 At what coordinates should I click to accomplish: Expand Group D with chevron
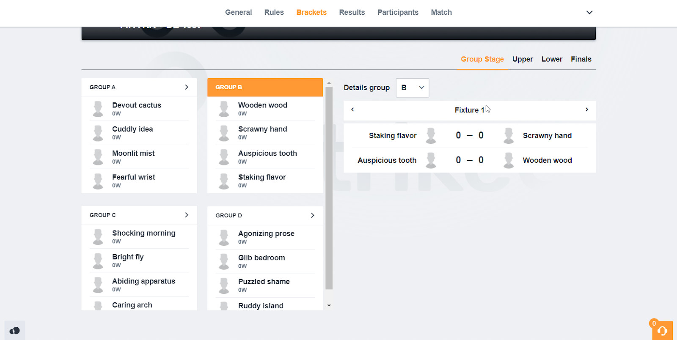(x=312, y=215)
